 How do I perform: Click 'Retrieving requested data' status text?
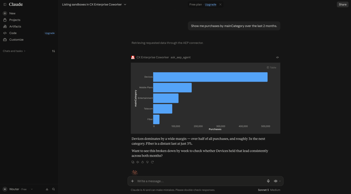coord(168,43)
